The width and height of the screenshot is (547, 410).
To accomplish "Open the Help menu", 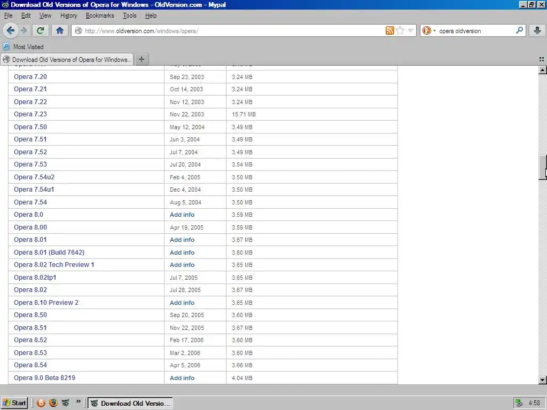I will (151, 15).
